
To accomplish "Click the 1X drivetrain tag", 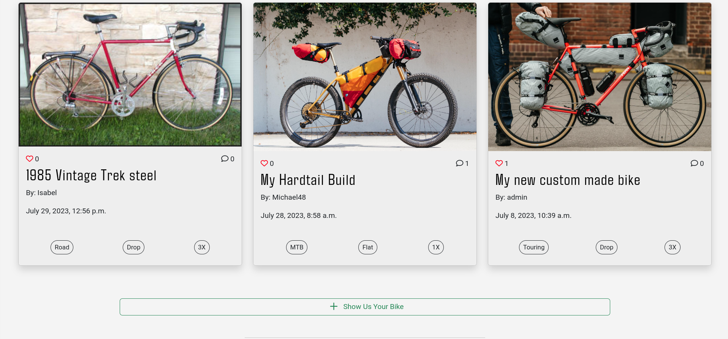I will point(436,247).
